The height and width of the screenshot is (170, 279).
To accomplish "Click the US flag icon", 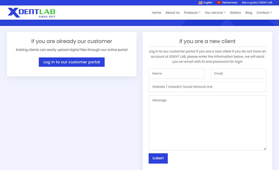I will [200, 2].
